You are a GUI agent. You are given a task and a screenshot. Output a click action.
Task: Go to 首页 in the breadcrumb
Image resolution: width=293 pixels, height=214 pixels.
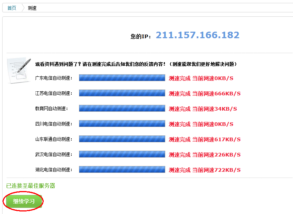coord(12,8)
